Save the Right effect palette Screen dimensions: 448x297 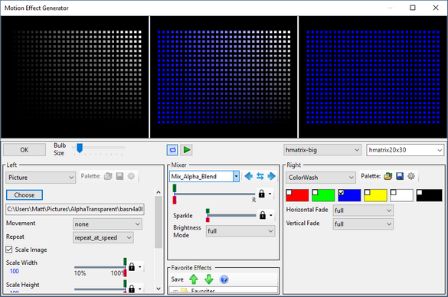coord(400,176)
